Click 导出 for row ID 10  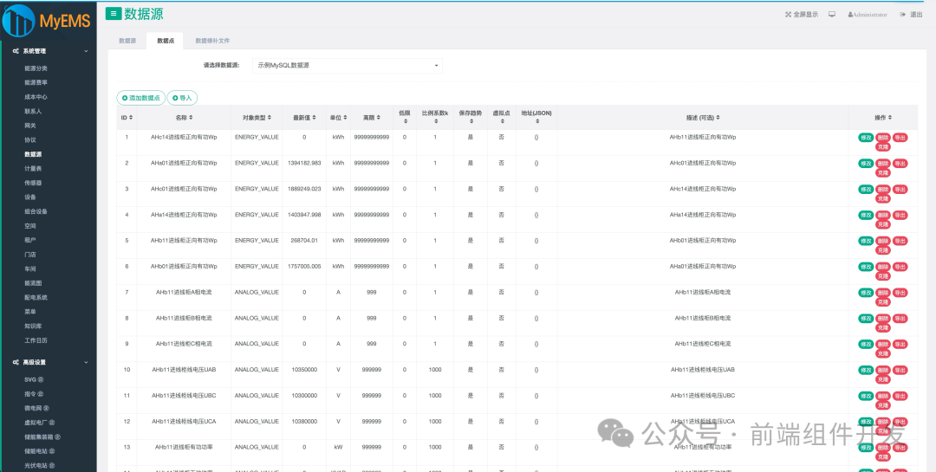(900, 370)
